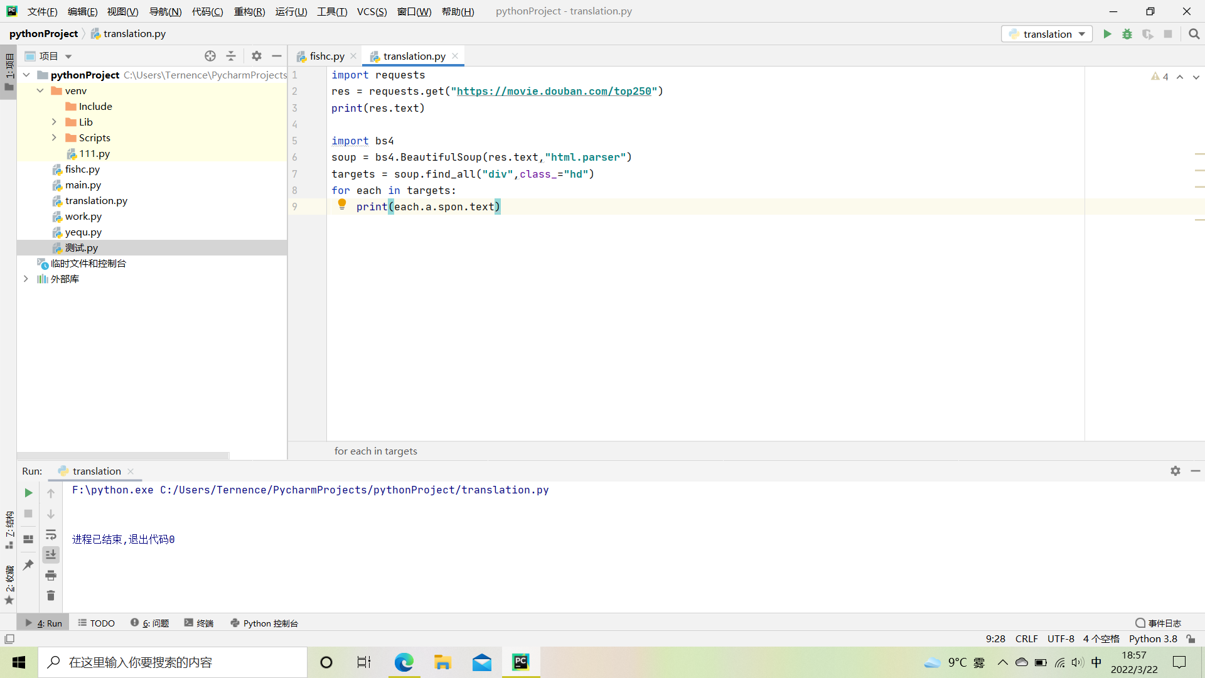Toggle read-only lock icon in status bar
This screenshot has height=678, width=1205.
[1191, 638]
